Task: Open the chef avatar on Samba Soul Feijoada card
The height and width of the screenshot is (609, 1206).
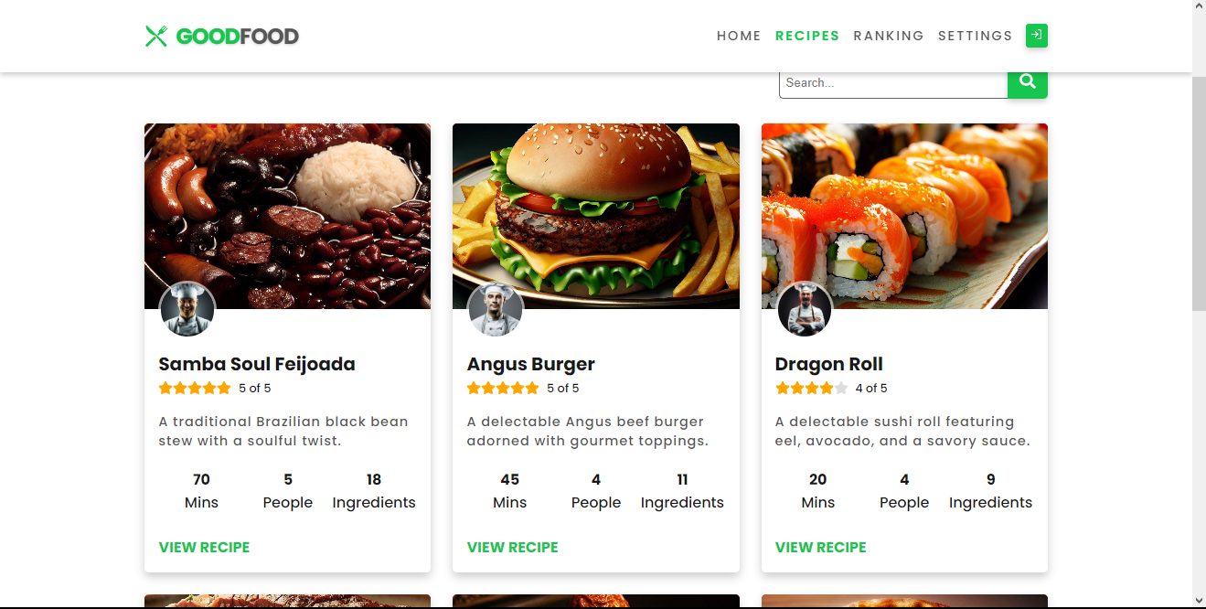Action: click(x=187, y=309)
